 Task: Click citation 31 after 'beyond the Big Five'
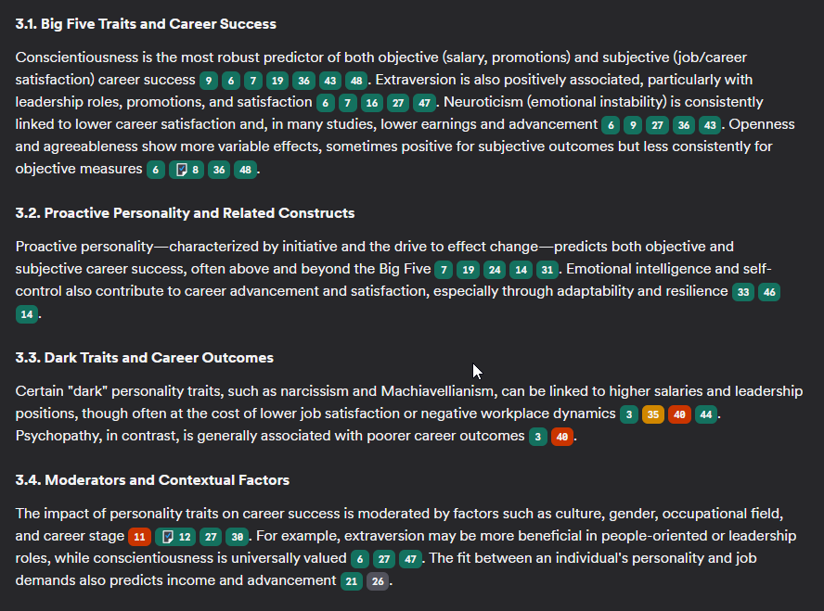tap(547, 270)
